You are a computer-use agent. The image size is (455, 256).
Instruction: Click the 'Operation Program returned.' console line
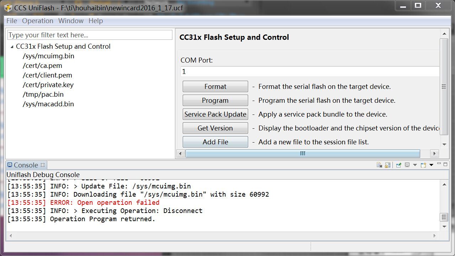(81, 219)
